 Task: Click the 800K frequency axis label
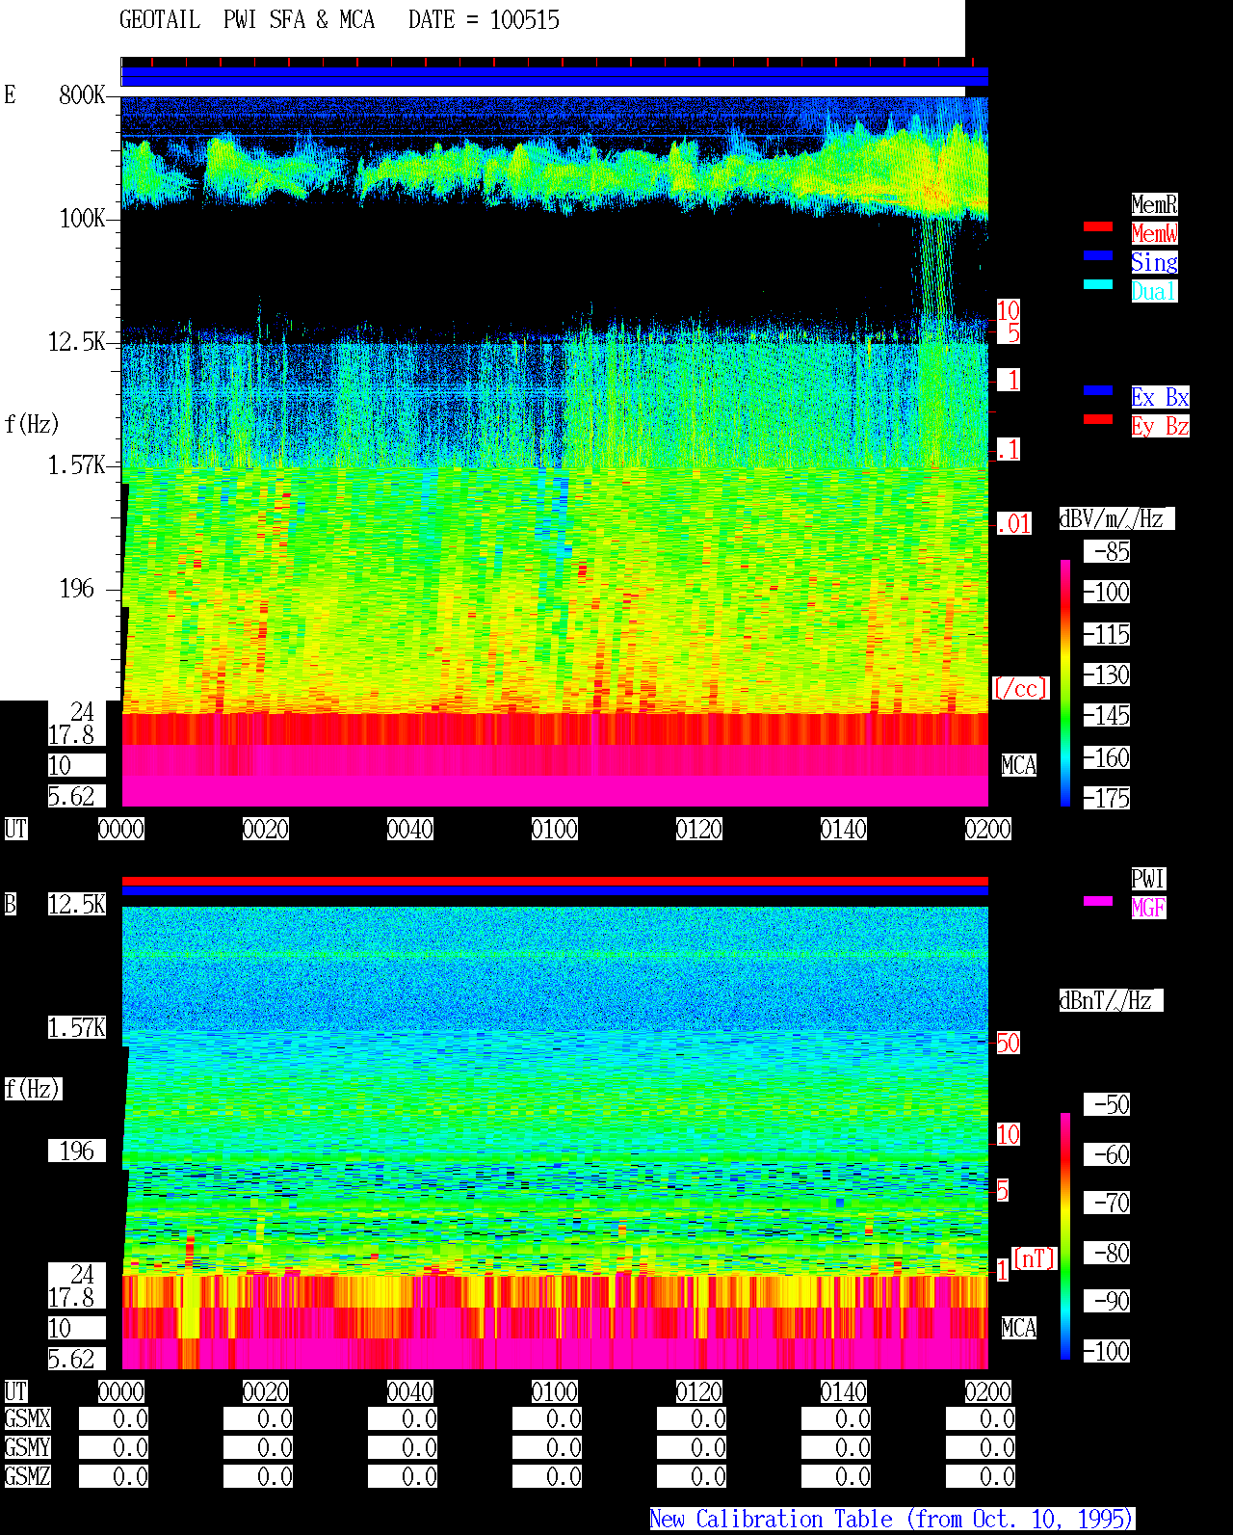82,94
